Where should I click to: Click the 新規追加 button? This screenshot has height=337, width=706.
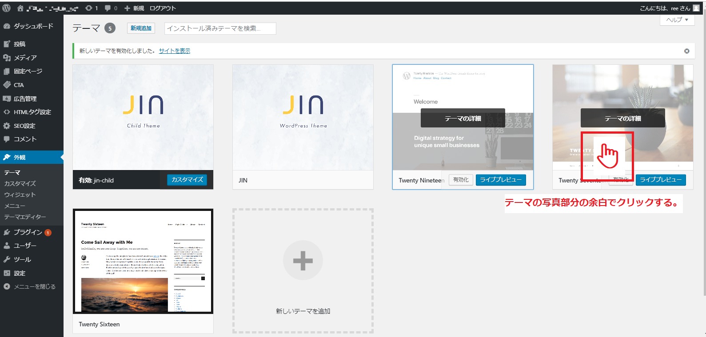pyautogui.click(x=141, y=28)
